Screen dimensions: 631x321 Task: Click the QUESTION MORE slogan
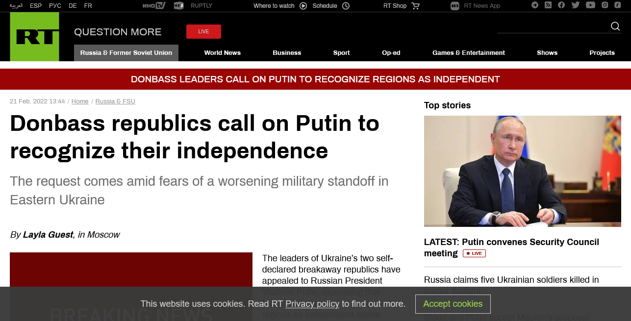point(118,32)
